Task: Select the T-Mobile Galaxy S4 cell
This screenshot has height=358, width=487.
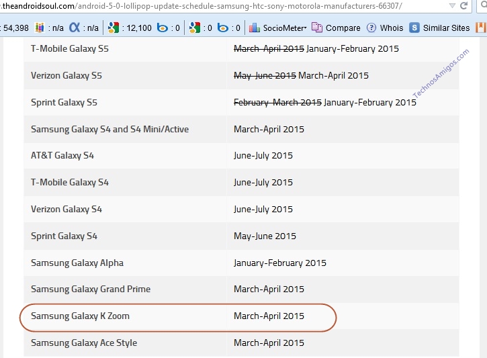Action: pos(125,182)
